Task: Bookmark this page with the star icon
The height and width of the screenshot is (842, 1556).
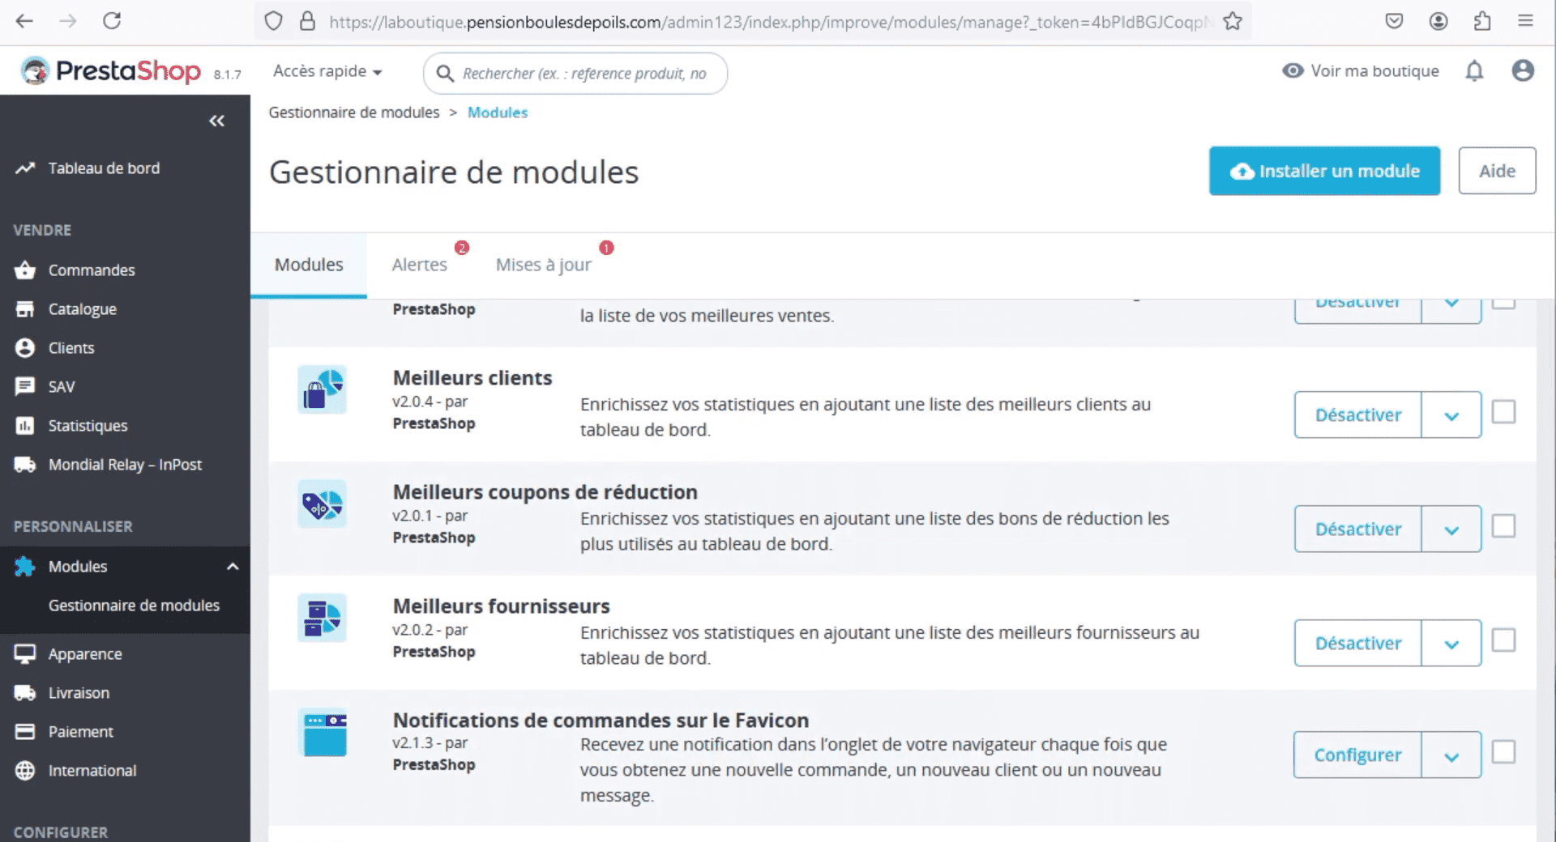Action: [1233, 21]
